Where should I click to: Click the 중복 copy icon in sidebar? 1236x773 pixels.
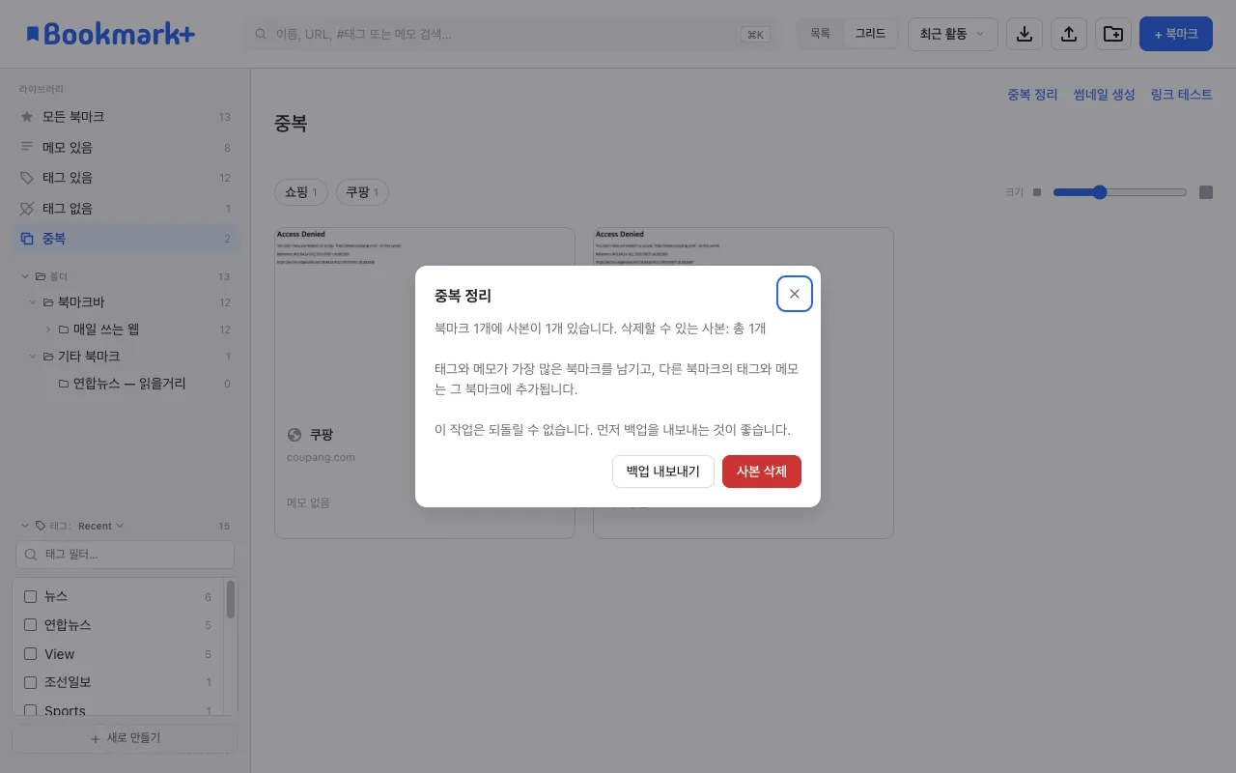27,239
